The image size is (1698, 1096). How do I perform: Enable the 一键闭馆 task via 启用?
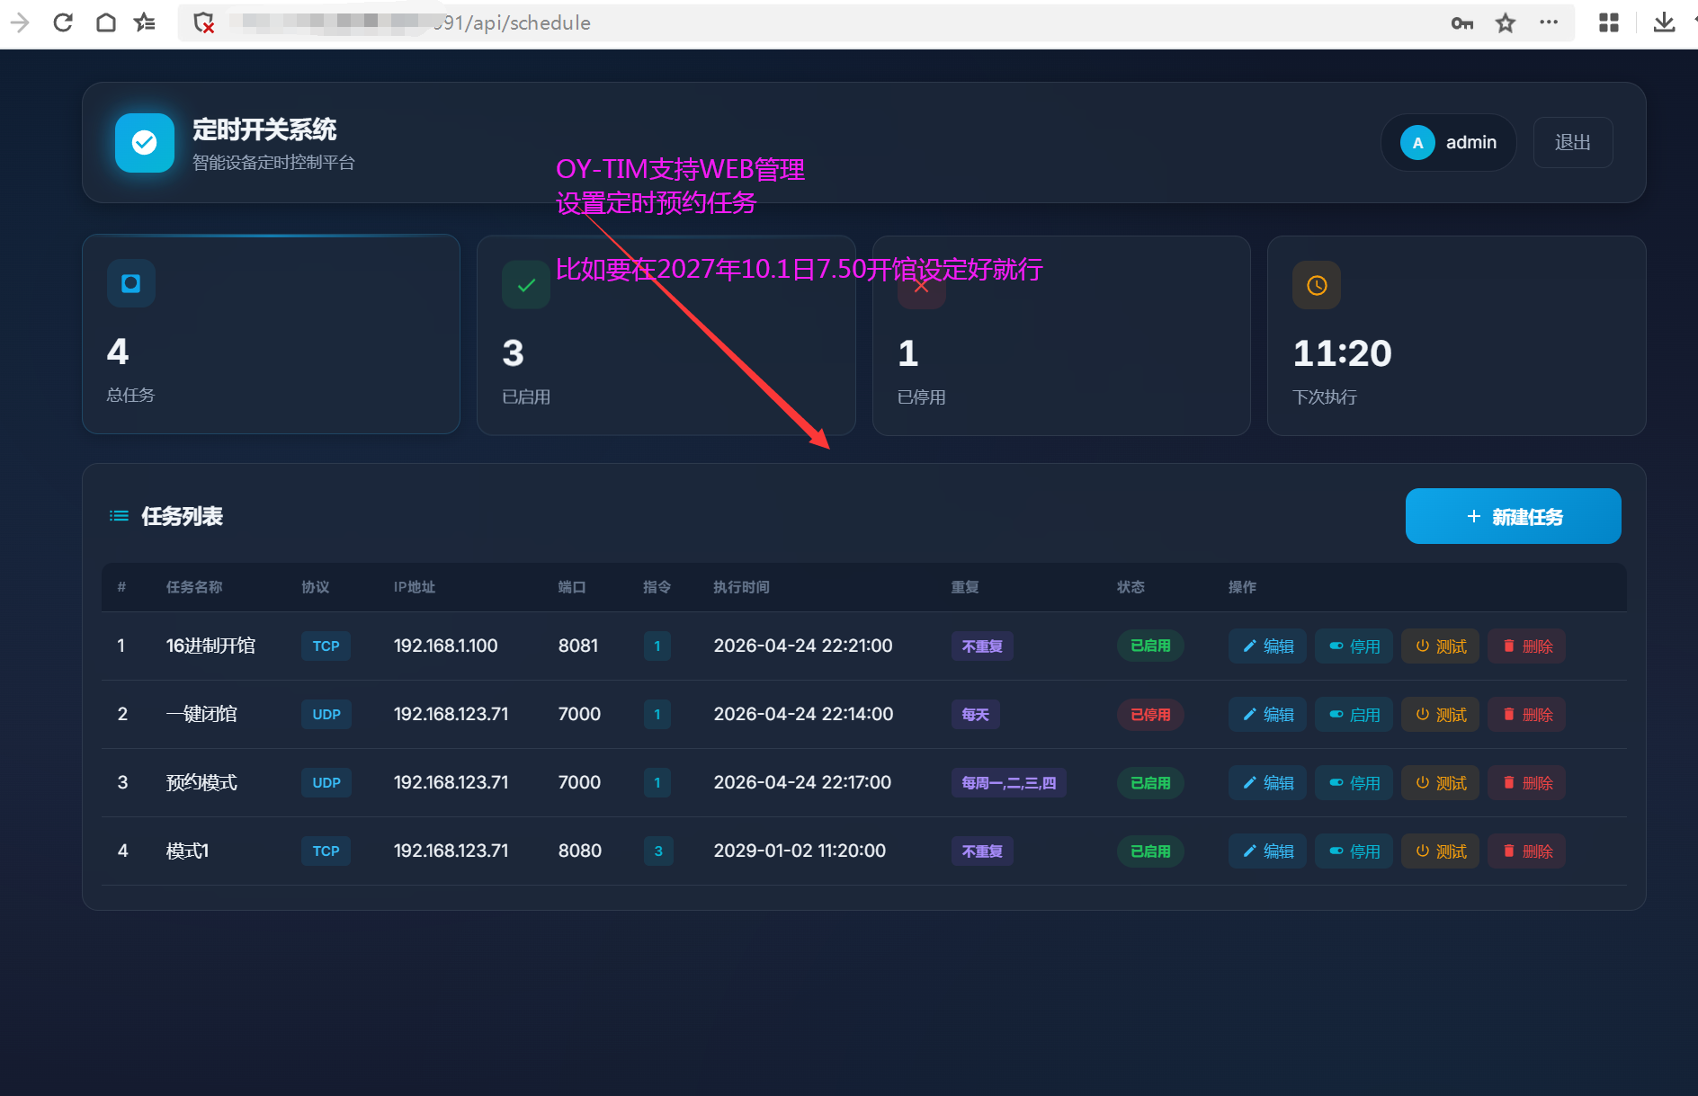click(x=1354, y=715)
